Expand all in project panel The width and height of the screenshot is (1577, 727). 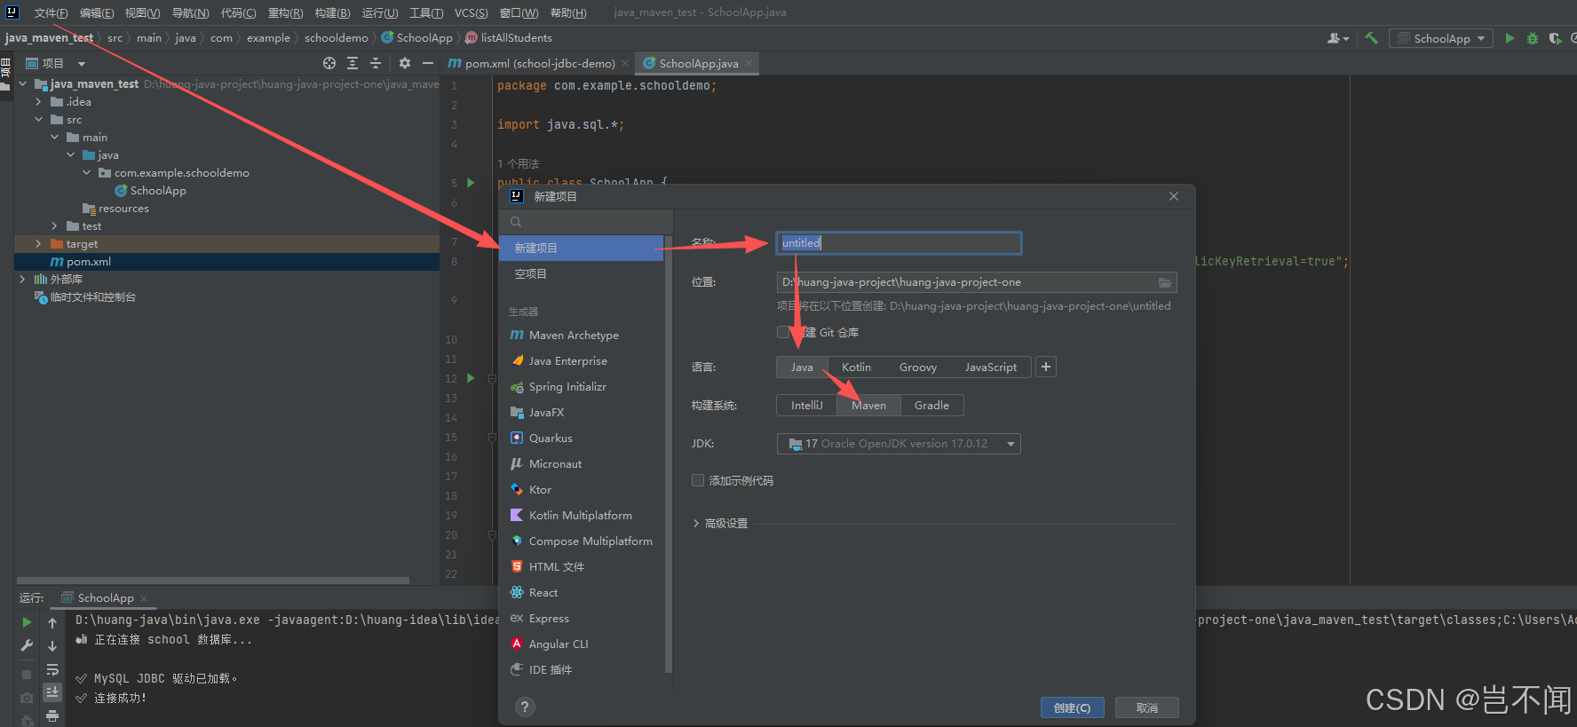pyautogui.click(x=353, y=63)
